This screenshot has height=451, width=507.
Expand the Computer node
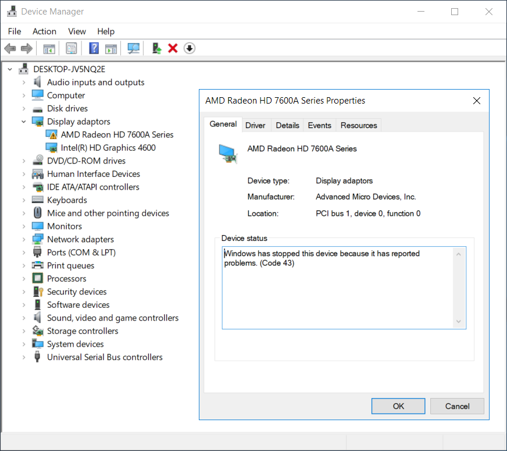24,95
